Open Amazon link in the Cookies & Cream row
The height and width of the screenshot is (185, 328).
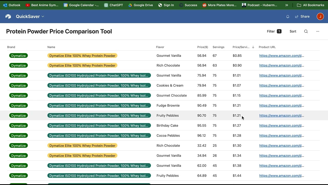click(x=282, y=86)
